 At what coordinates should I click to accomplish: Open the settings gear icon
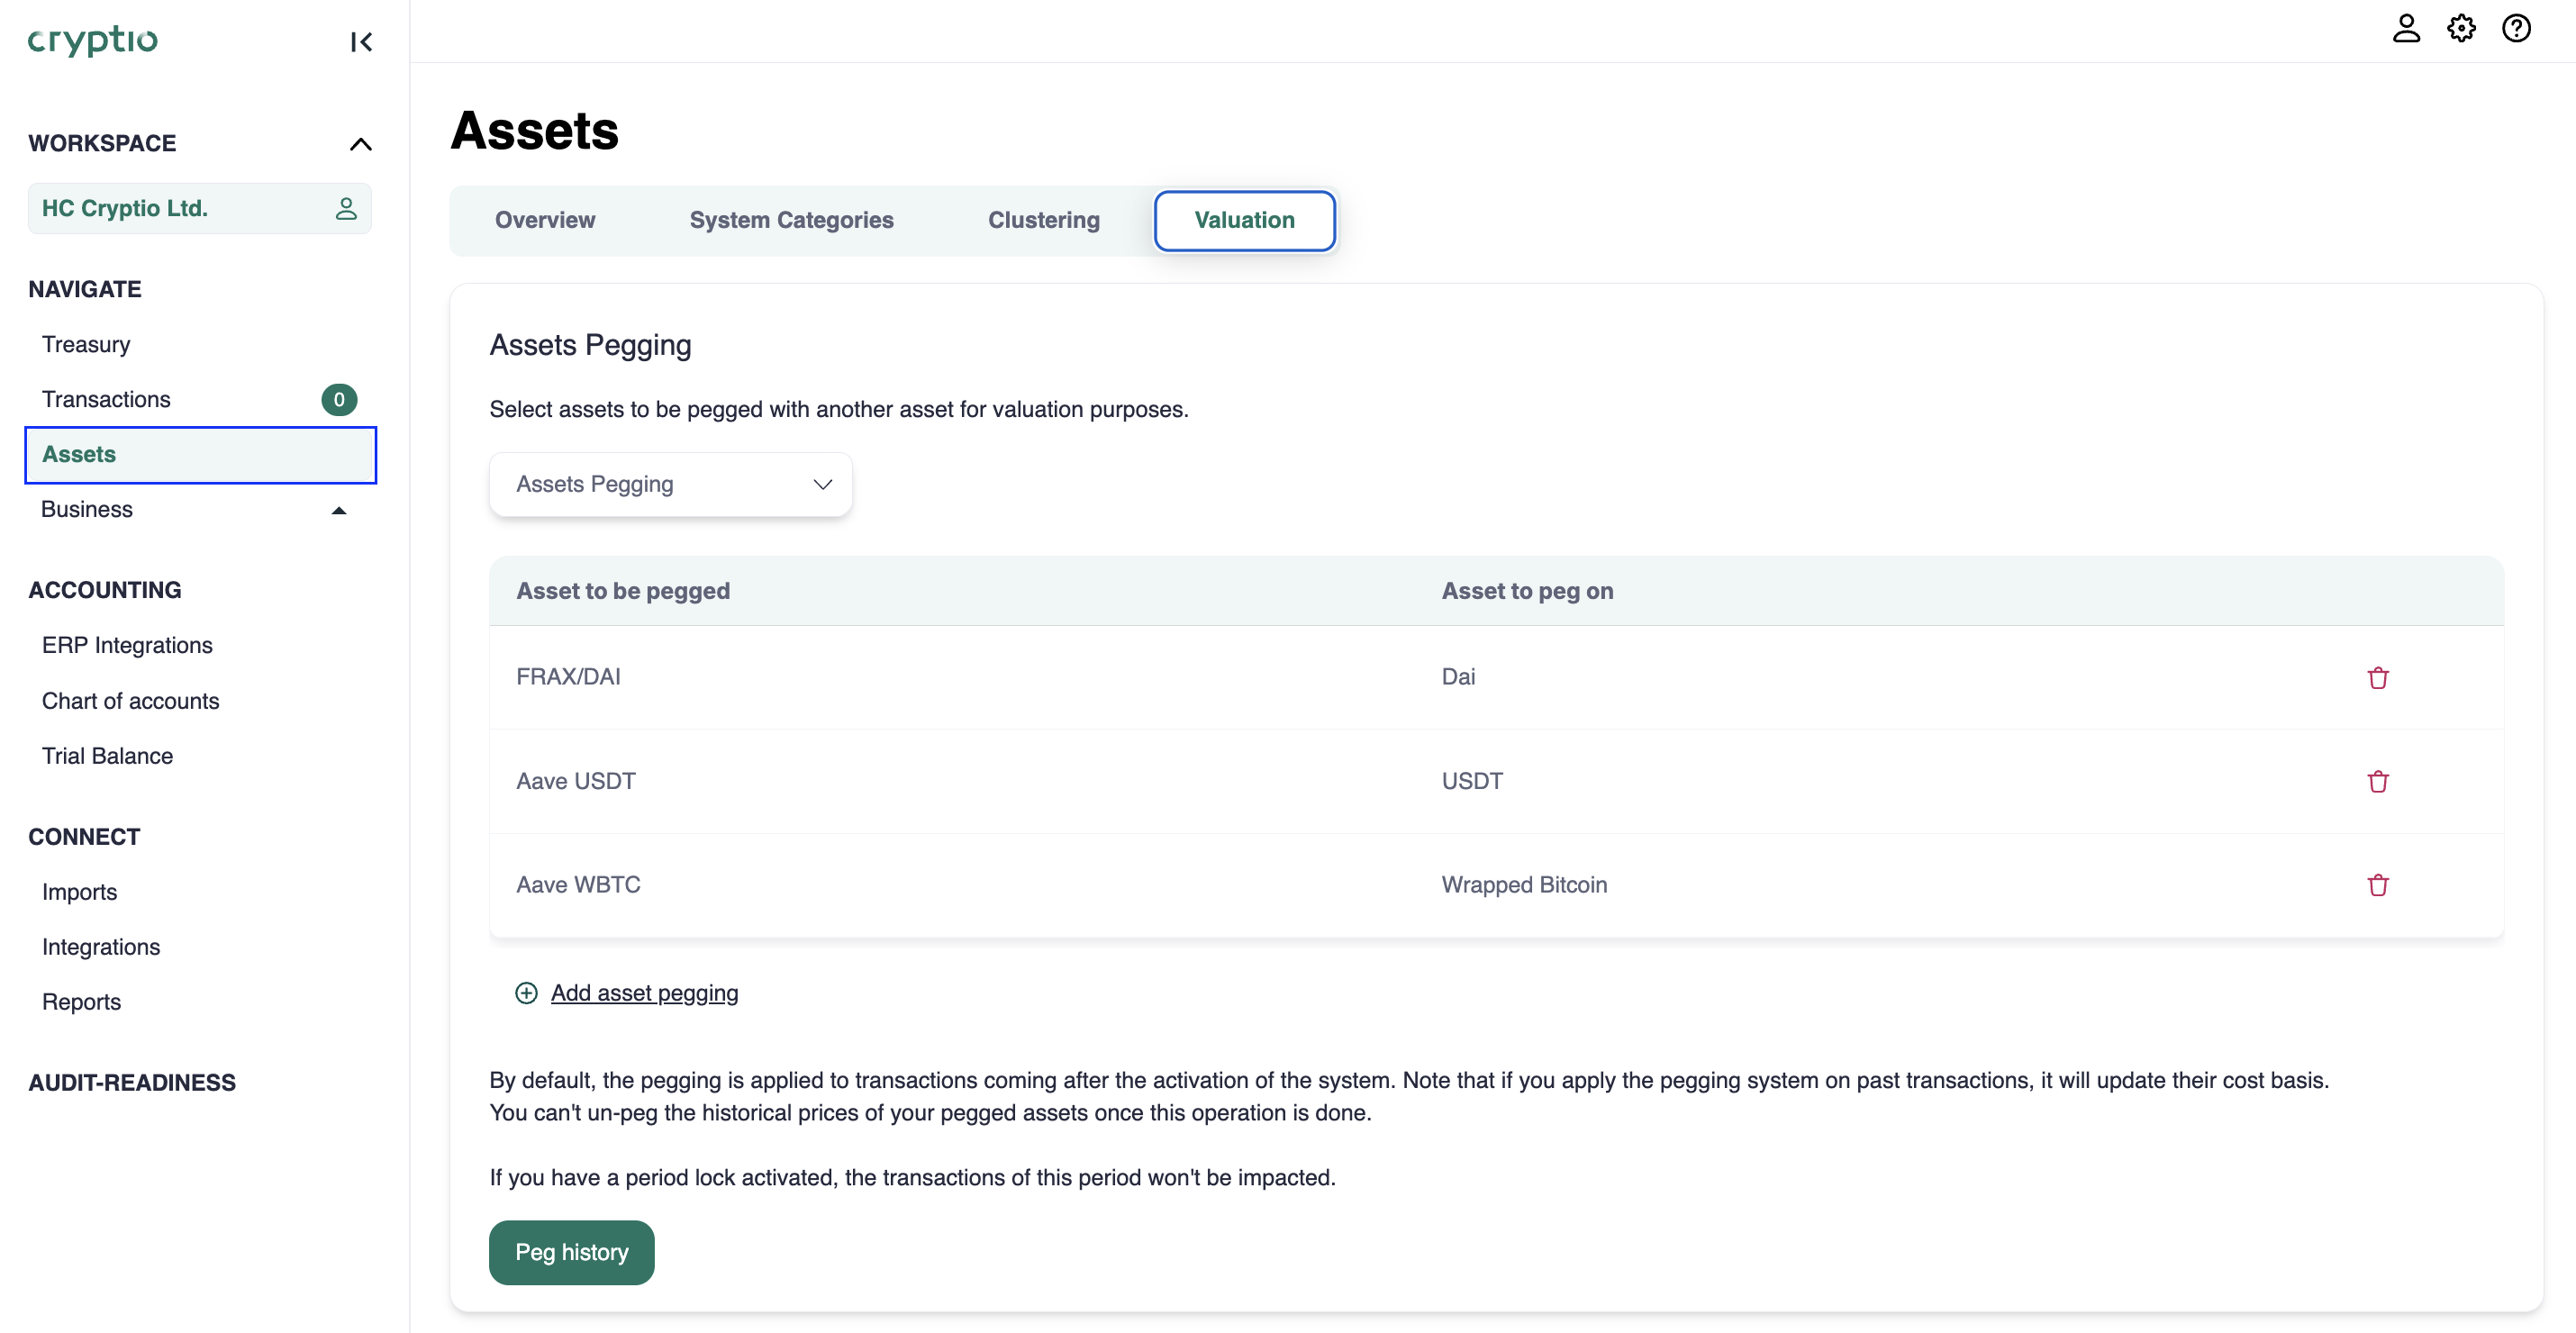(2461, 28)
